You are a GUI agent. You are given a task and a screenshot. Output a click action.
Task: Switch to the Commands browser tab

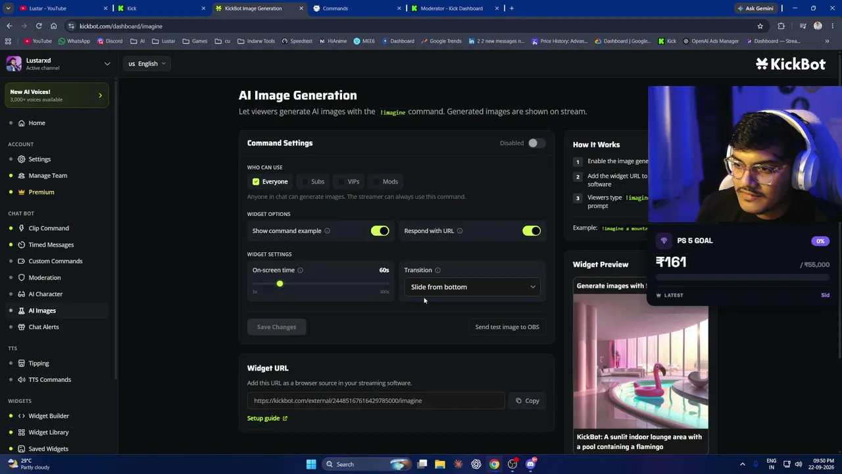(357, 8)
